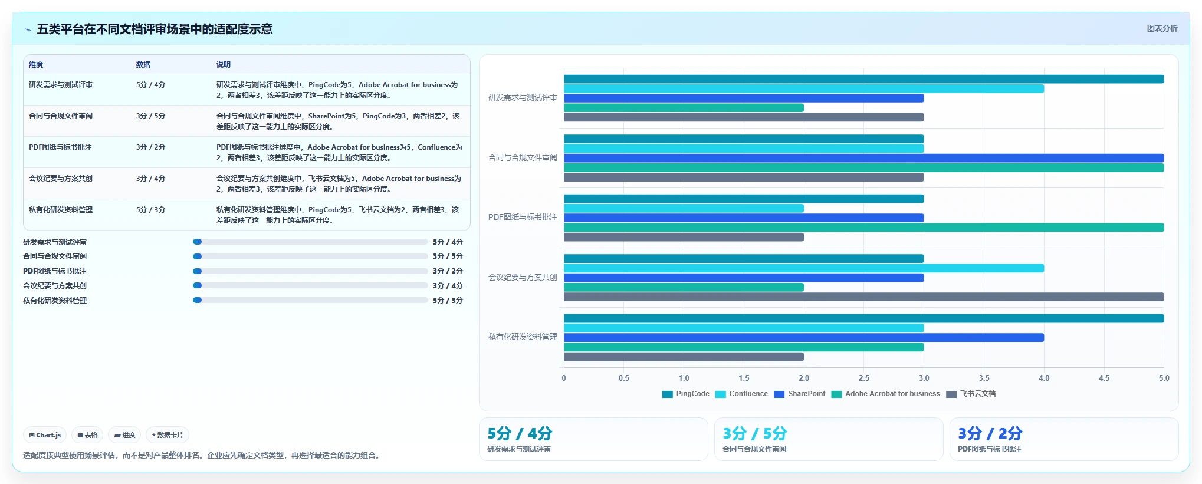Click the table description for 私有化研发资料管理

point(338,215)
